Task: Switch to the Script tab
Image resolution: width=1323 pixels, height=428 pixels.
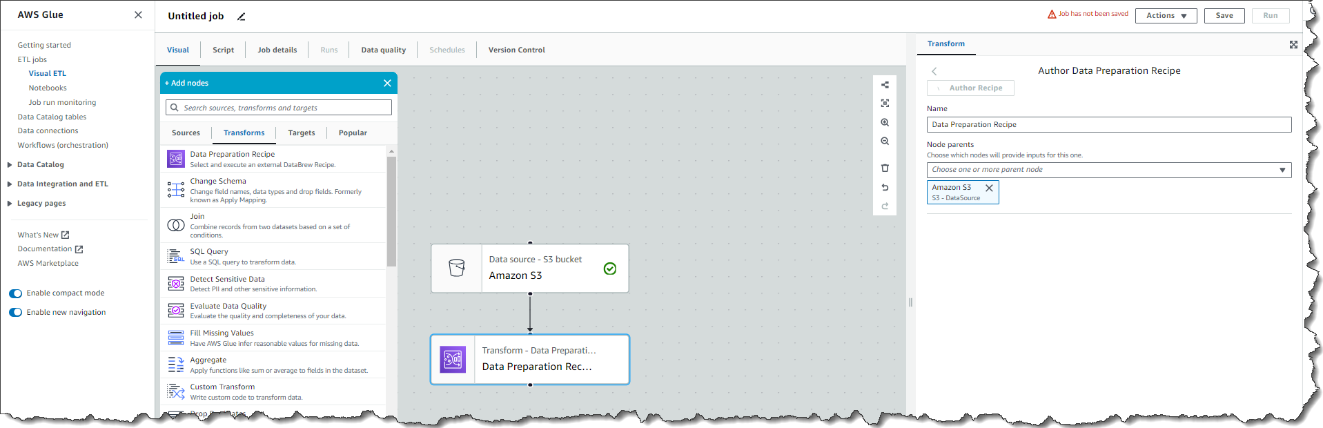Action: (x=224, y=50)
